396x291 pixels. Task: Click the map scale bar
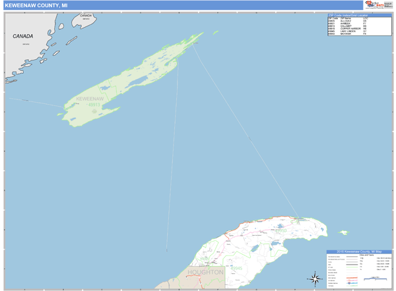[374, 280]
